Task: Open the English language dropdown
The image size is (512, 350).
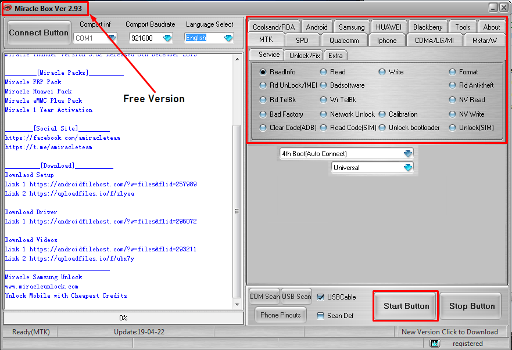Action: (x=228, y=38)
